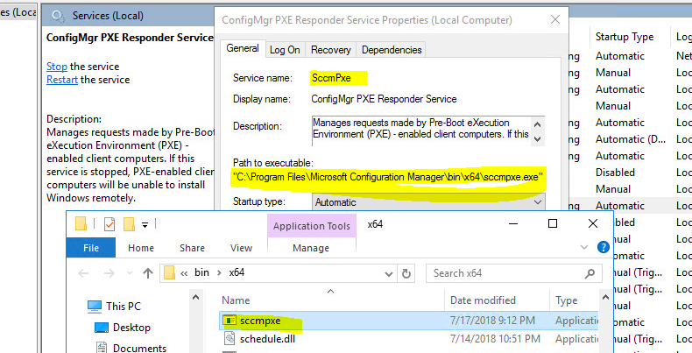
Task: Sort by the Date modified column header
Action: click(483, 300)
